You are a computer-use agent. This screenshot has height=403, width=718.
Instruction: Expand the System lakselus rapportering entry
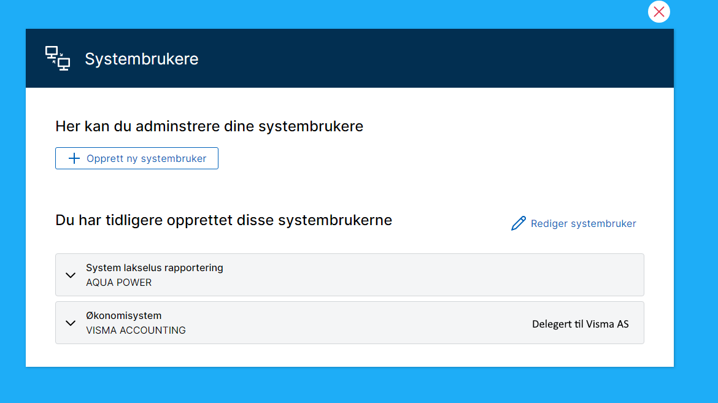point(71,275)
